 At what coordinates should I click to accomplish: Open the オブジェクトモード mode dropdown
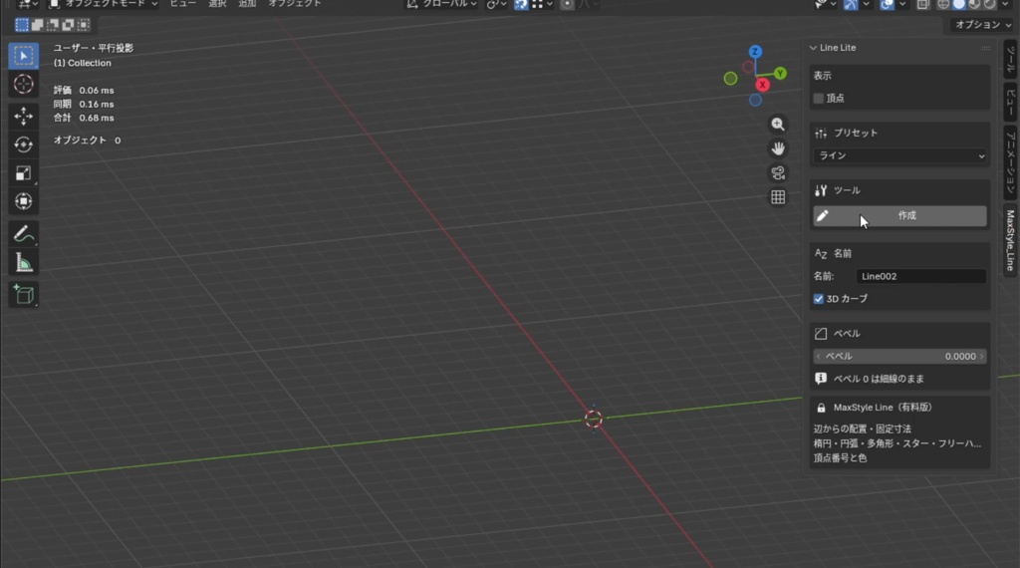point(104,4)
